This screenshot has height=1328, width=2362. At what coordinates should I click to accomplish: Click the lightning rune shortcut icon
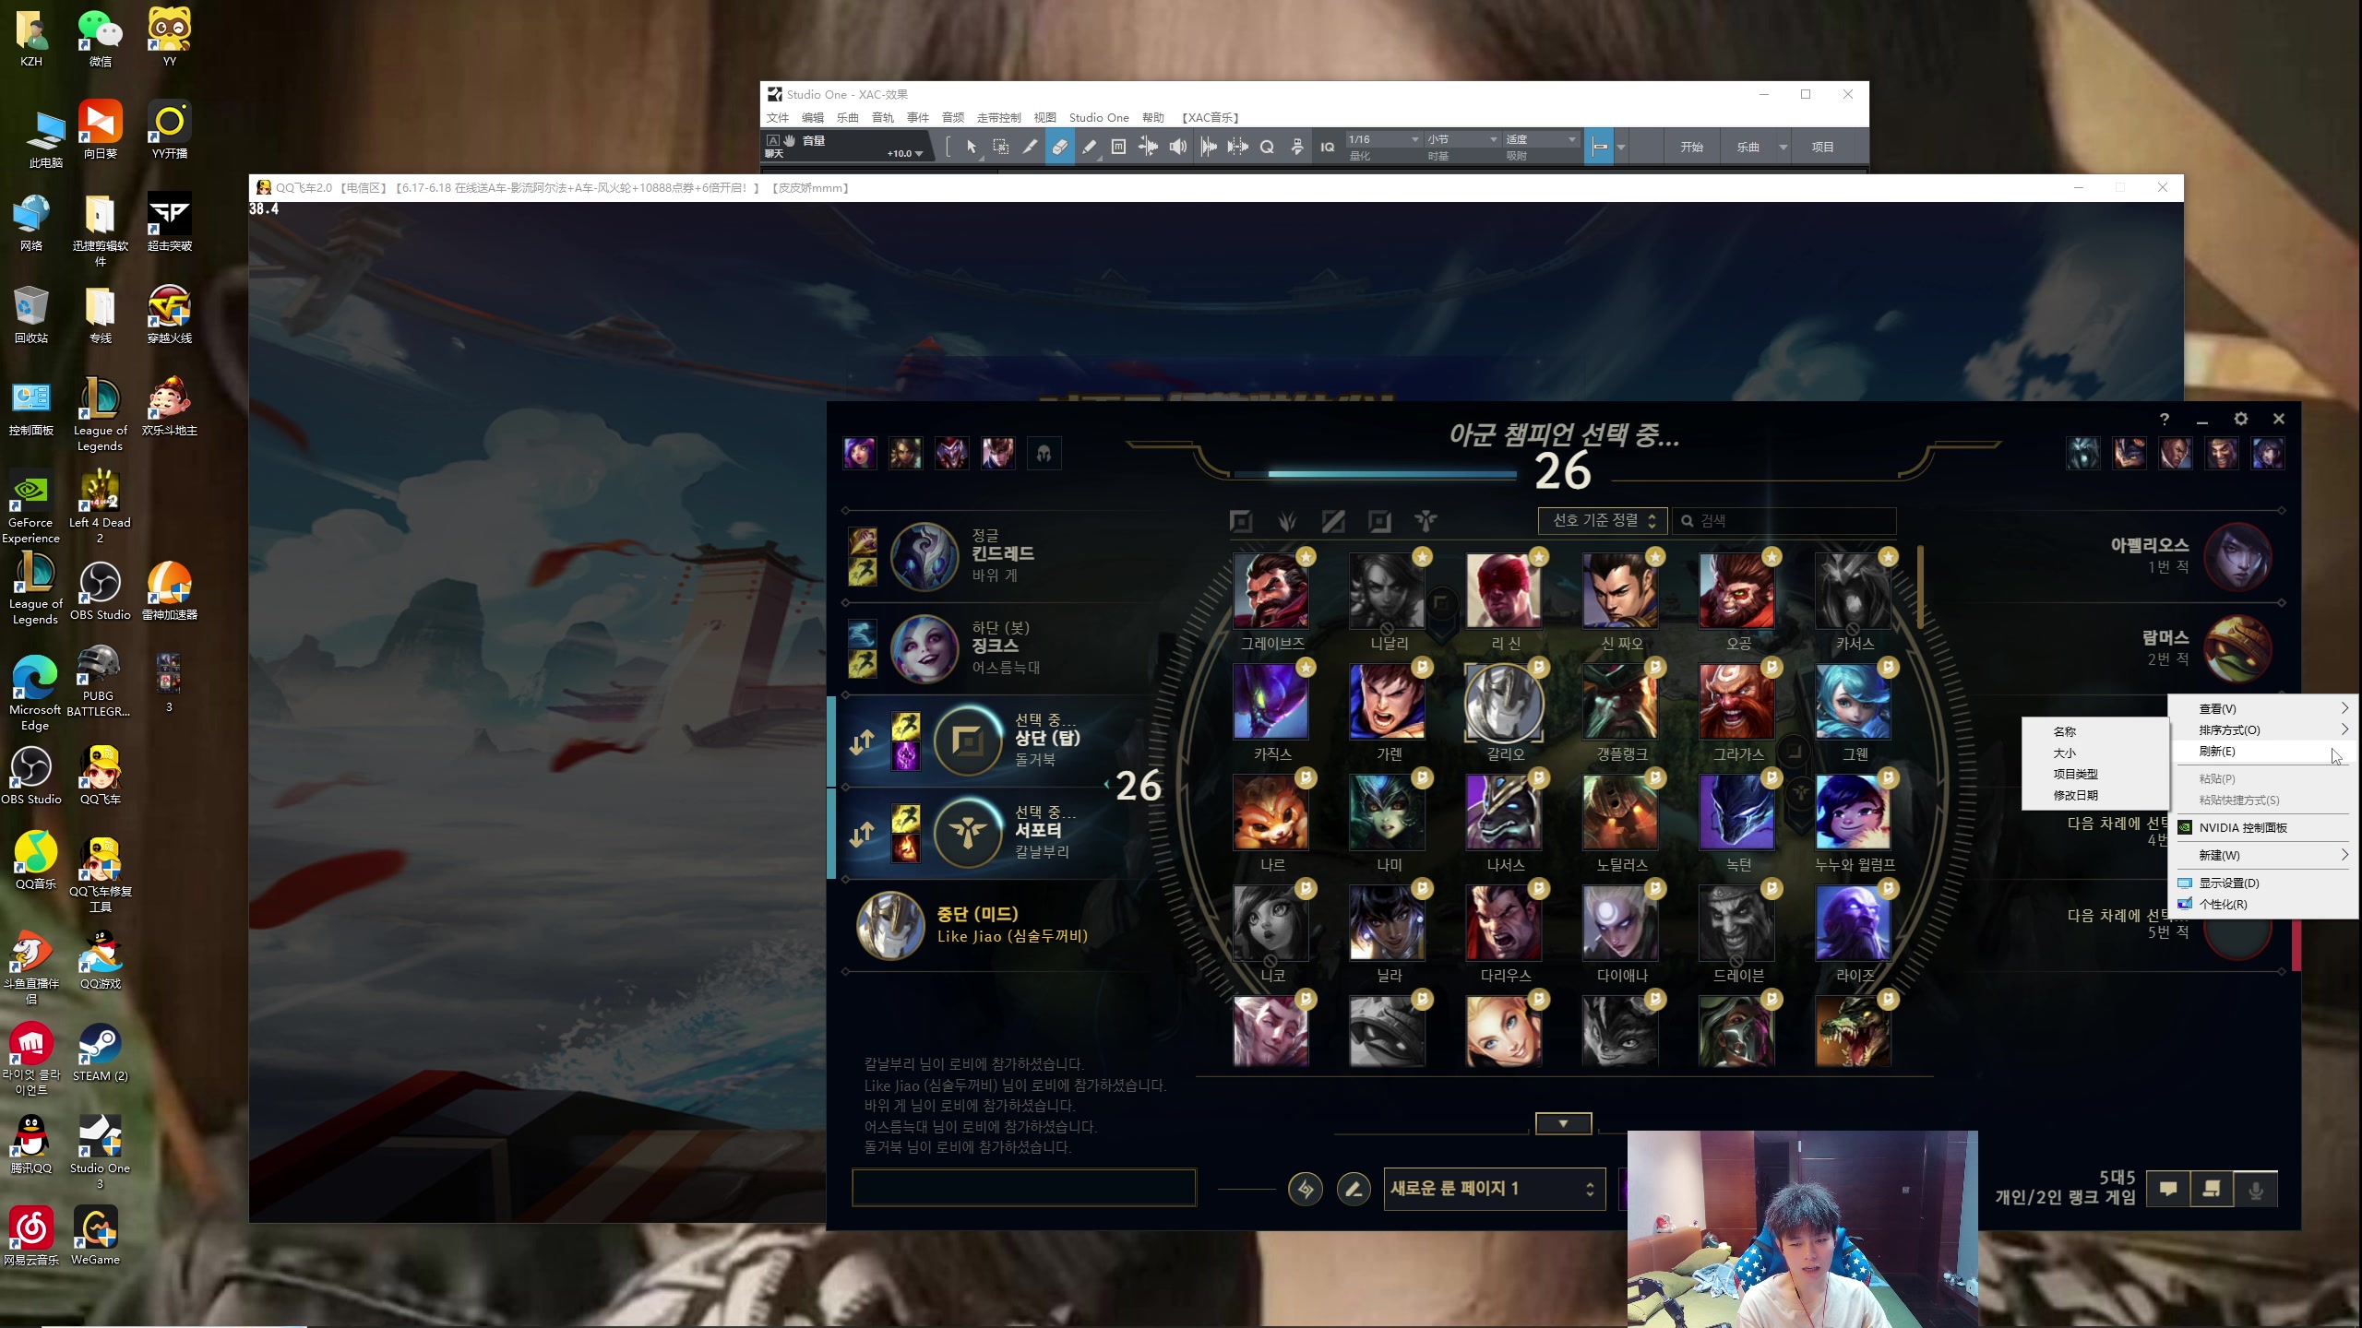1305,1189
